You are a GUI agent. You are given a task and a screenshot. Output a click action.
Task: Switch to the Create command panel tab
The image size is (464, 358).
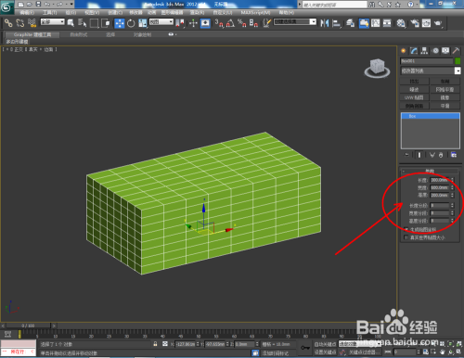click(403, 51)
